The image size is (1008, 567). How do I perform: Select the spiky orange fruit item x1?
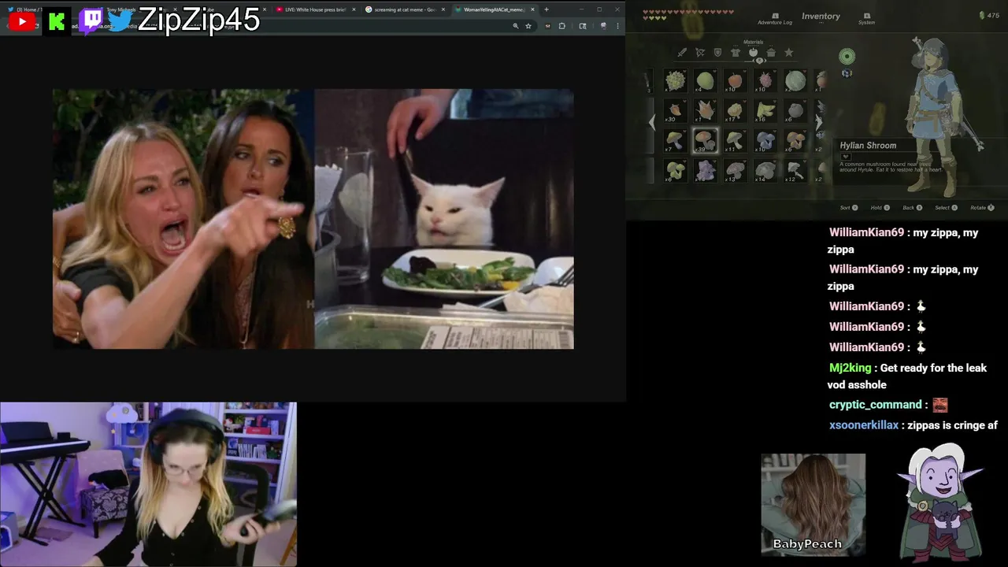[705, 110]
